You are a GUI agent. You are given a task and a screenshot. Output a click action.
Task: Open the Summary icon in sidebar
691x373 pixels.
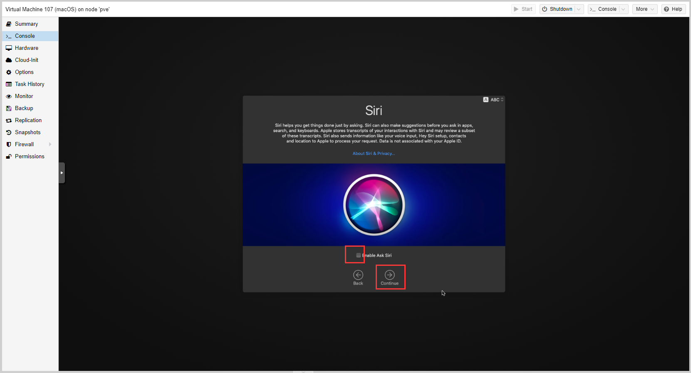coord(9,24)
